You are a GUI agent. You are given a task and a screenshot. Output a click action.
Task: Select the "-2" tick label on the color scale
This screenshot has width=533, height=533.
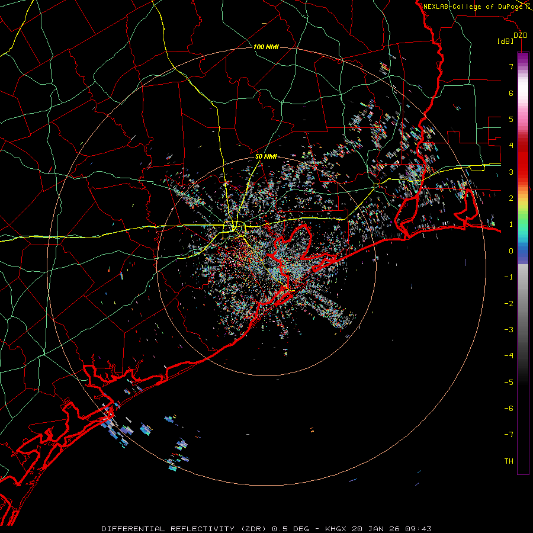(x=509, y=304)
